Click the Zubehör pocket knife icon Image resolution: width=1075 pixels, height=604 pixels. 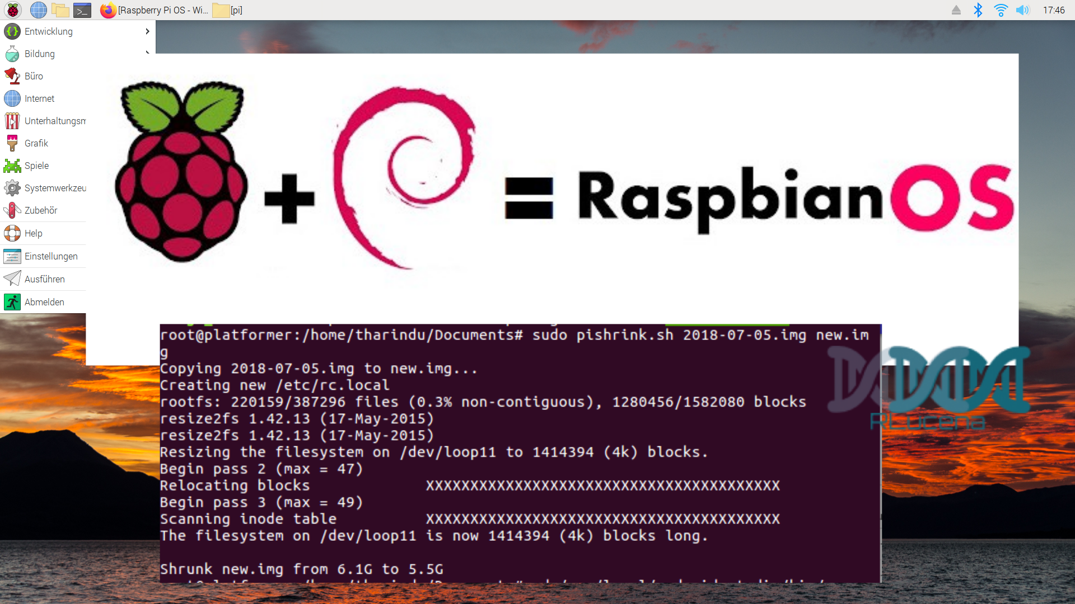pos(12,210)
